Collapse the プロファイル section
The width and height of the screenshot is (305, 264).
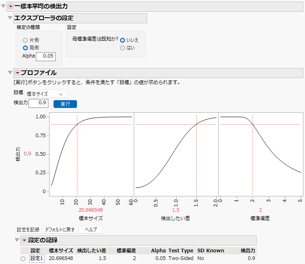10,72
